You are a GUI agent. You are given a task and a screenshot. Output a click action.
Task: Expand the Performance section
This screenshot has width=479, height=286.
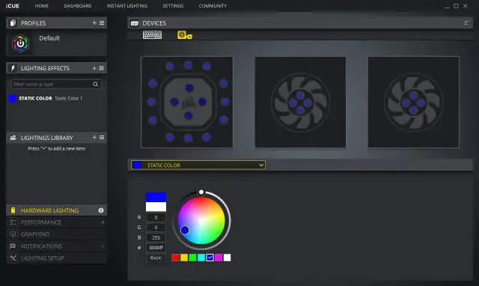pyautogui.click(x=57, y=222)
